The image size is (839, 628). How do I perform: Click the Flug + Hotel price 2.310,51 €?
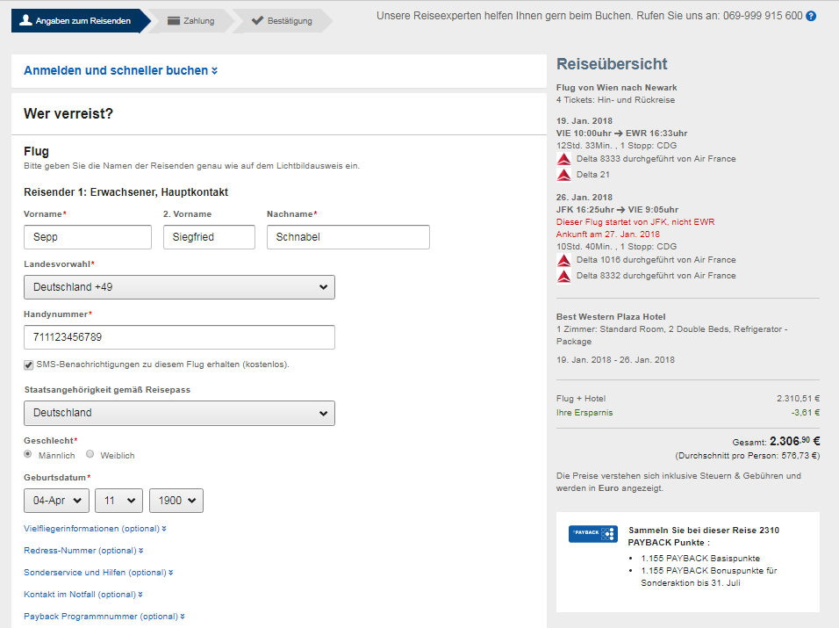pos(799,399)
